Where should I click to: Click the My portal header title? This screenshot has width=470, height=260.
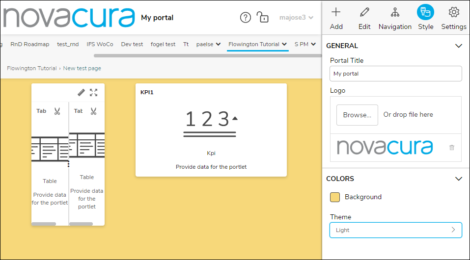(x=157, y=18)
